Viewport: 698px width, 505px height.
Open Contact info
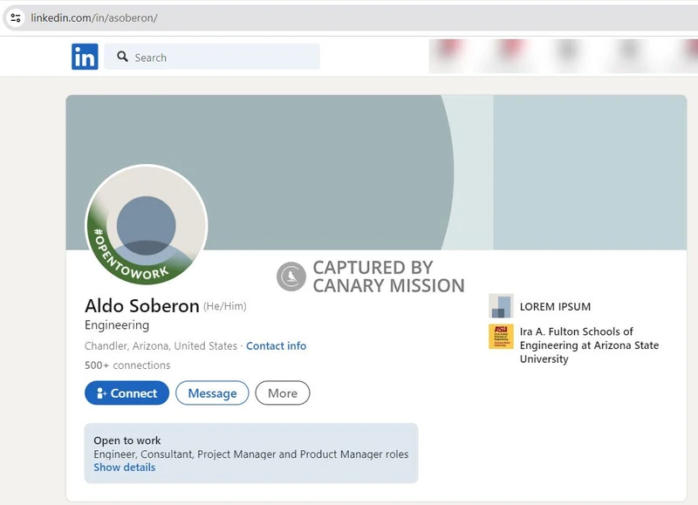(x=276, y=346)
